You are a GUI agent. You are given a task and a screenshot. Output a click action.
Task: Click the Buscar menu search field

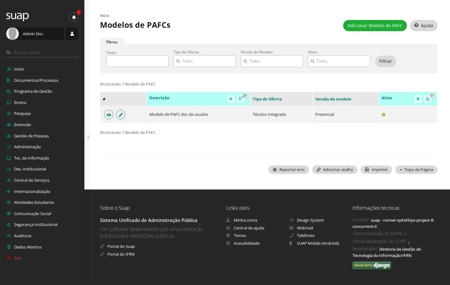[x=42, y=52]
